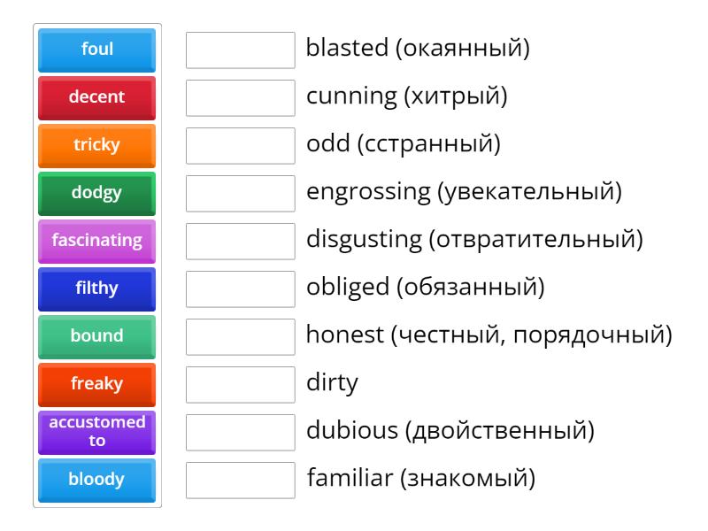Click the answer box beside 'dirty'
The width and height of the screenshot is (708, 531).
pos(241,385)
